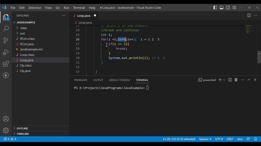
Task: Click the editor vertical scrollbar thumb
Action: point(259,57)
